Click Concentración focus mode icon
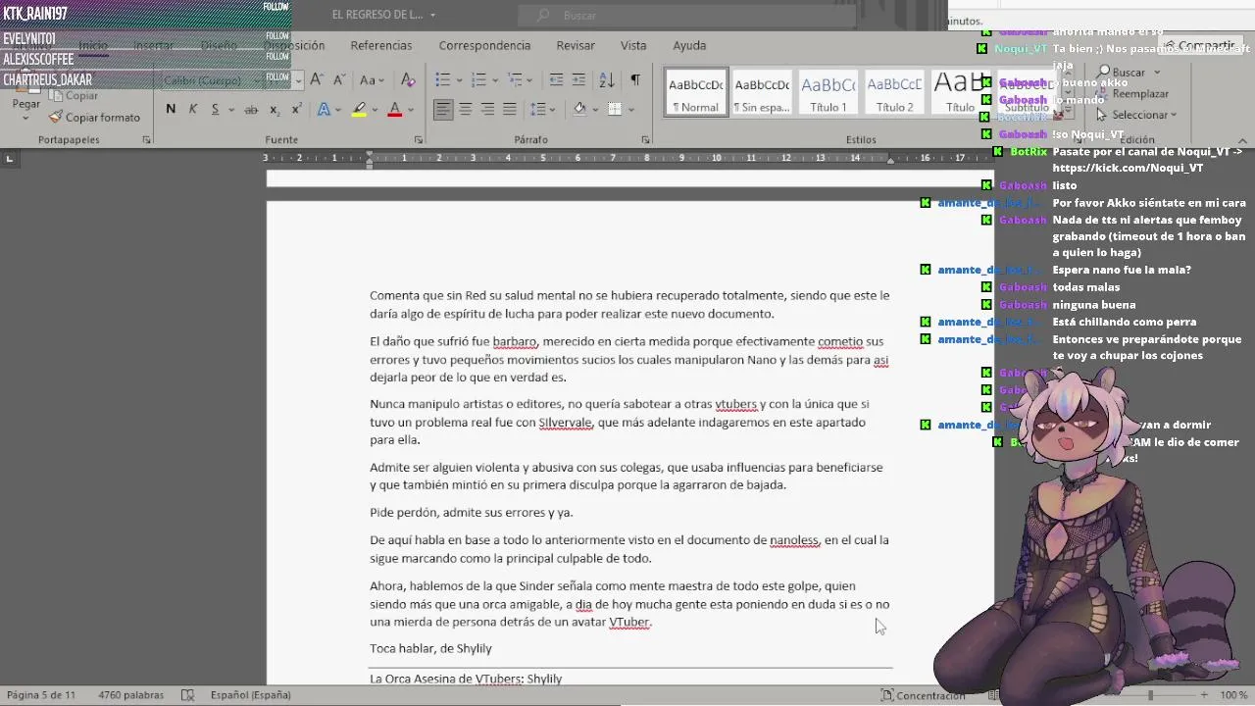Viewport: 1255px width, 706px height. [886, 695]
